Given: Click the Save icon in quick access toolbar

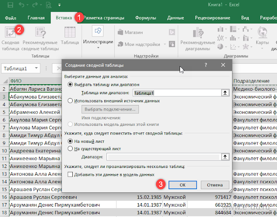Looking at the screenshot, I should (x=10, y=5).
